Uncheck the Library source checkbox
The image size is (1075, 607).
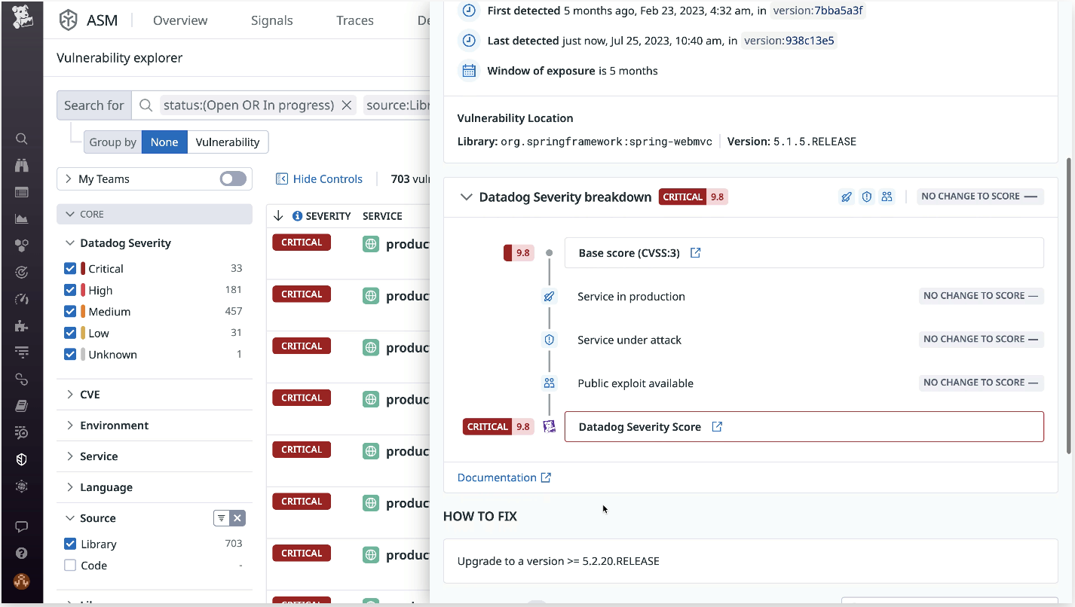tap(70, 544)
